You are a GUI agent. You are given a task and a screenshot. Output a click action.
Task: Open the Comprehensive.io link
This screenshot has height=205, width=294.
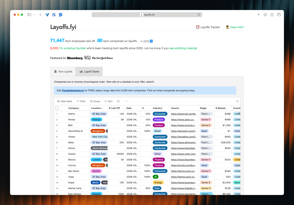(73, 90)
